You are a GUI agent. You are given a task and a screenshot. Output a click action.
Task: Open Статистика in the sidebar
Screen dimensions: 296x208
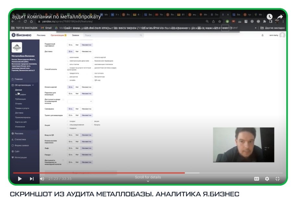[19, 140]
